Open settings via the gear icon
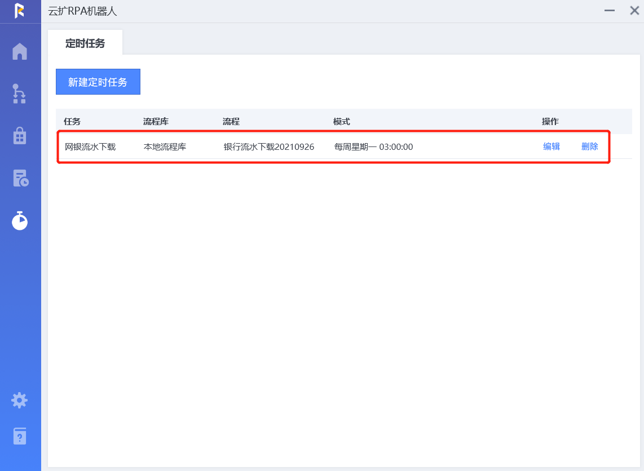The width and height of the screenshot is (644, 471). point(20,401)
